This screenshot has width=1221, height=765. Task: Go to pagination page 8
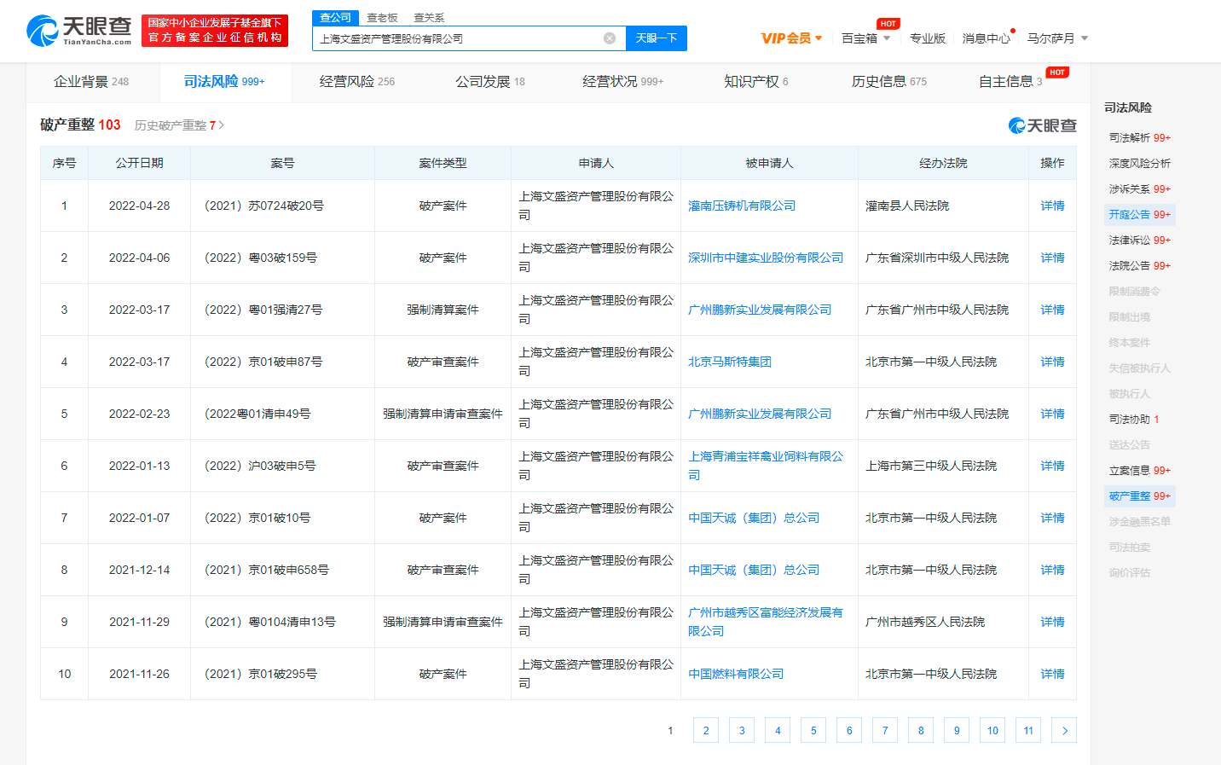click(921, 730)
